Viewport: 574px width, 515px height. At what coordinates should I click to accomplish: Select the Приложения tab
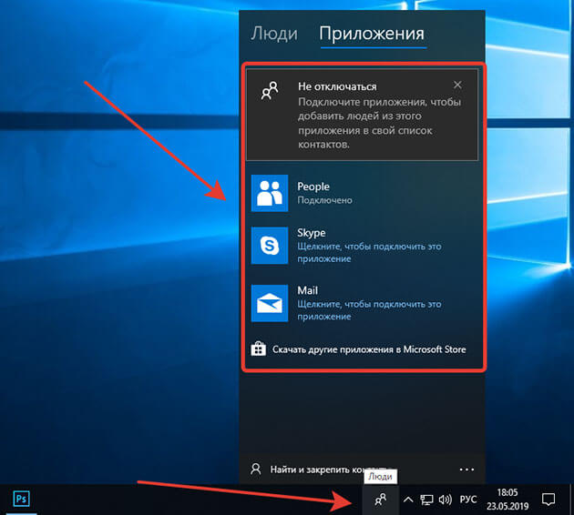(372, 35)
